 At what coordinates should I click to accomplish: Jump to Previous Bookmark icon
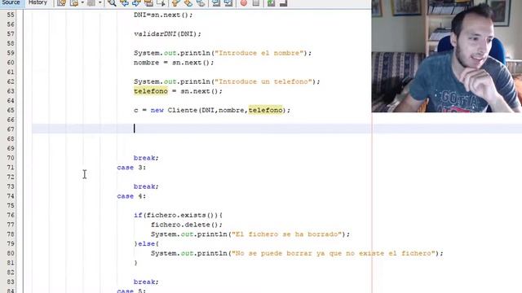(x=175, y=3)
